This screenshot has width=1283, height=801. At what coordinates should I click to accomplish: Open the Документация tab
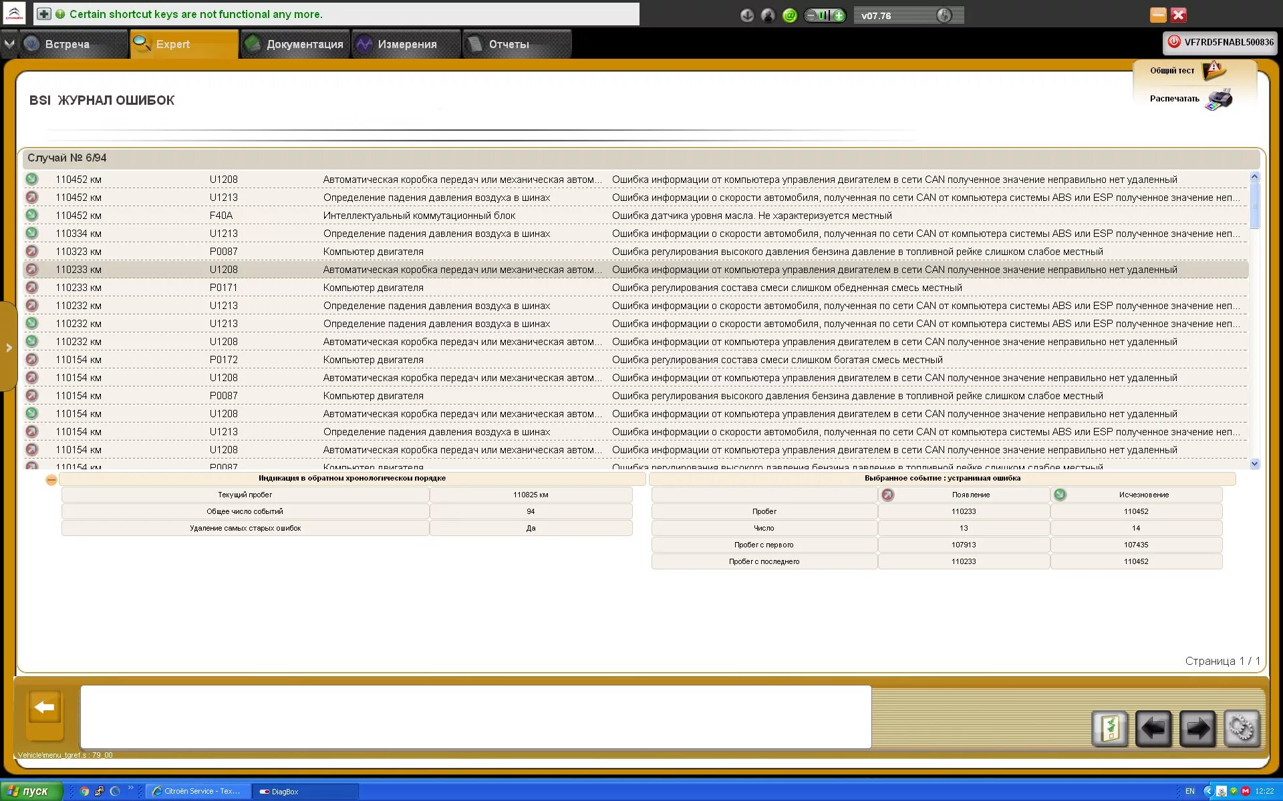pyautogui.click(x=295, y=44)
